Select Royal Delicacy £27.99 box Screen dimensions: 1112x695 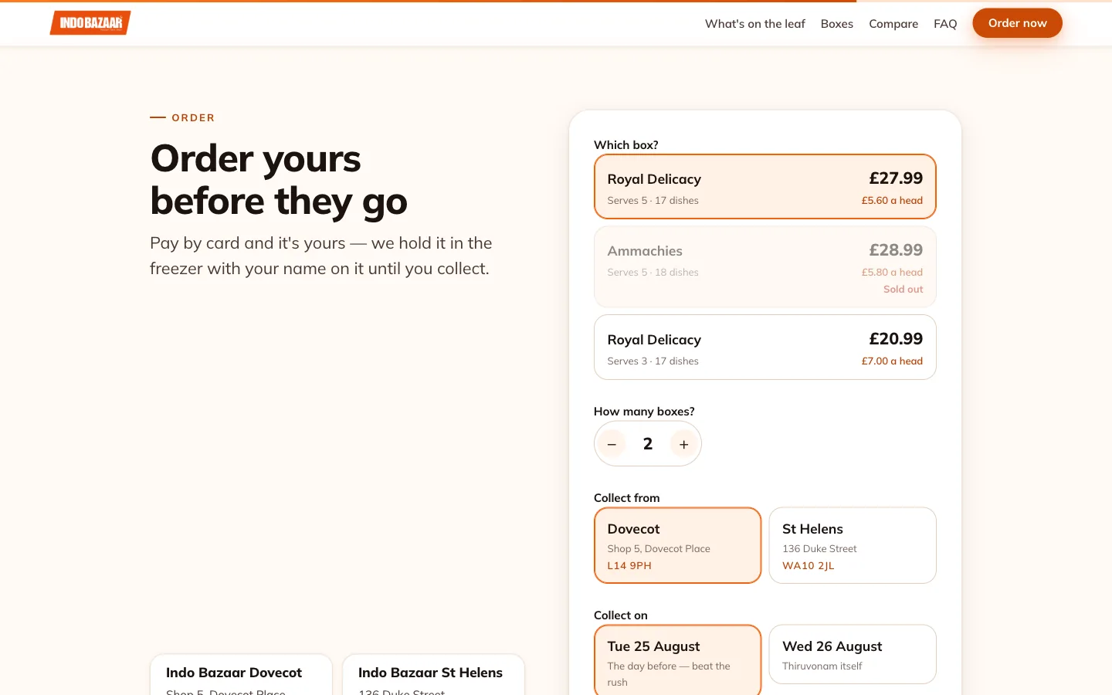tap(764, 187)
